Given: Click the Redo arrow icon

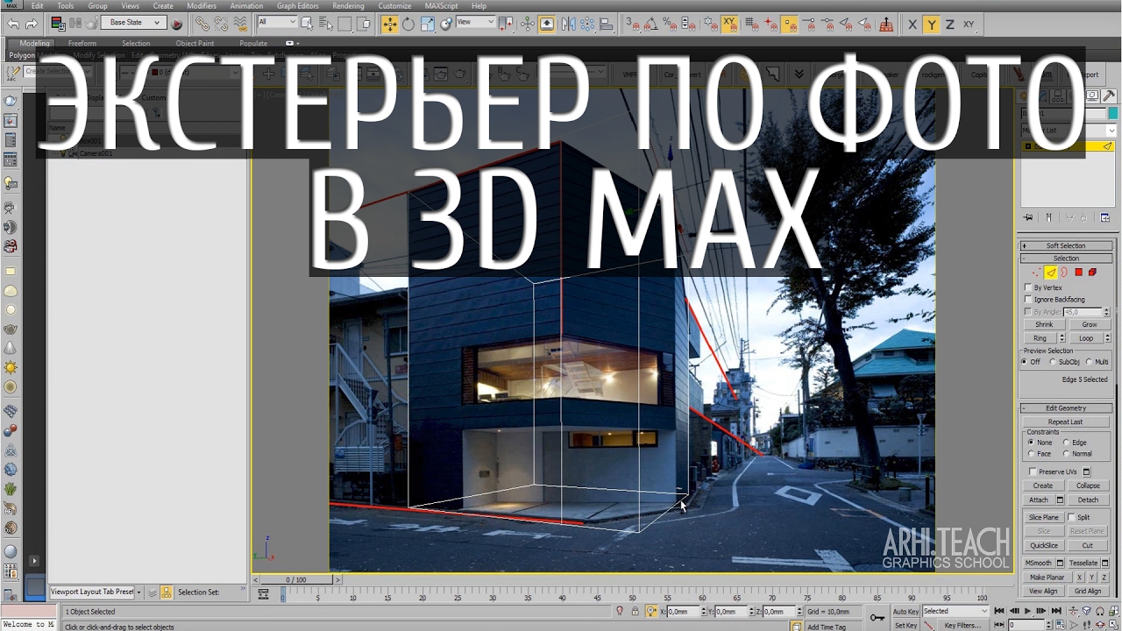Looking at the screenshot, I should (x=32, y=24).
